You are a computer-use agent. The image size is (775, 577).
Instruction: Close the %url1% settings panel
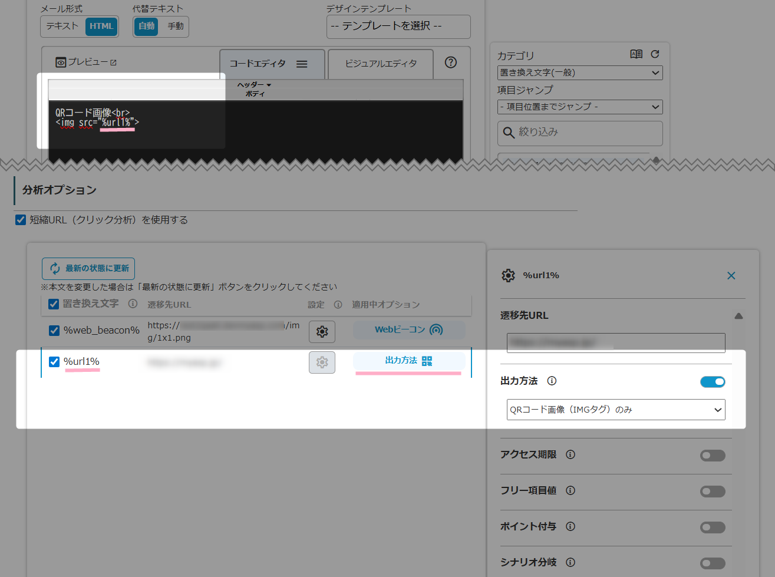pyautogui.click(x=731, y=276)
